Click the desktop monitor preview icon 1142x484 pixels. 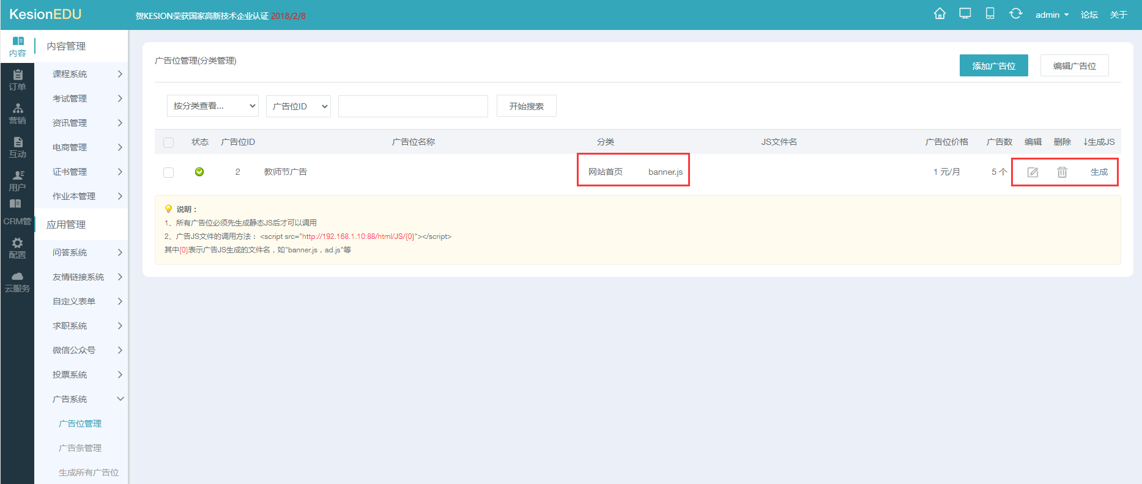pyautogui.click(x=965, y=13)
